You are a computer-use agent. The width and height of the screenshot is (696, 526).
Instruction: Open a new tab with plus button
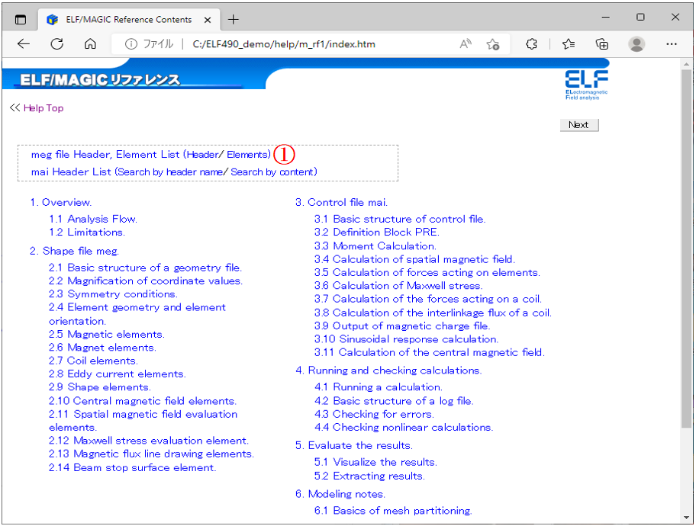tap(233, 20)
